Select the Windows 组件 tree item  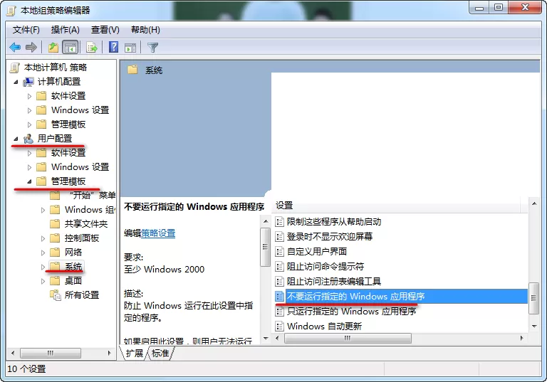click(90, 210)
